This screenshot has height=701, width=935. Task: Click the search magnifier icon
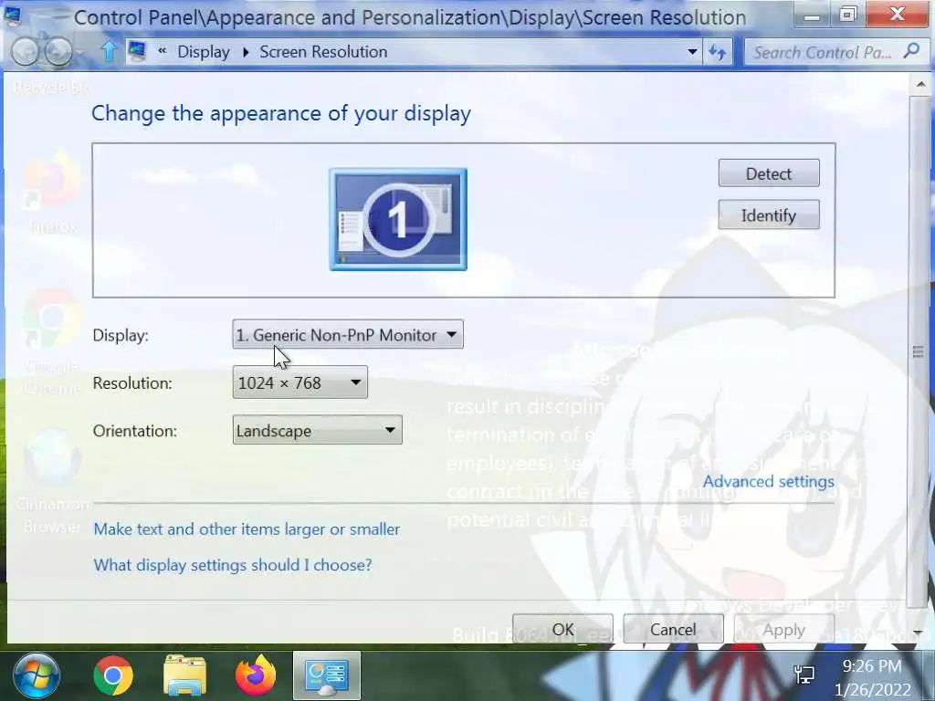[912, 51]
